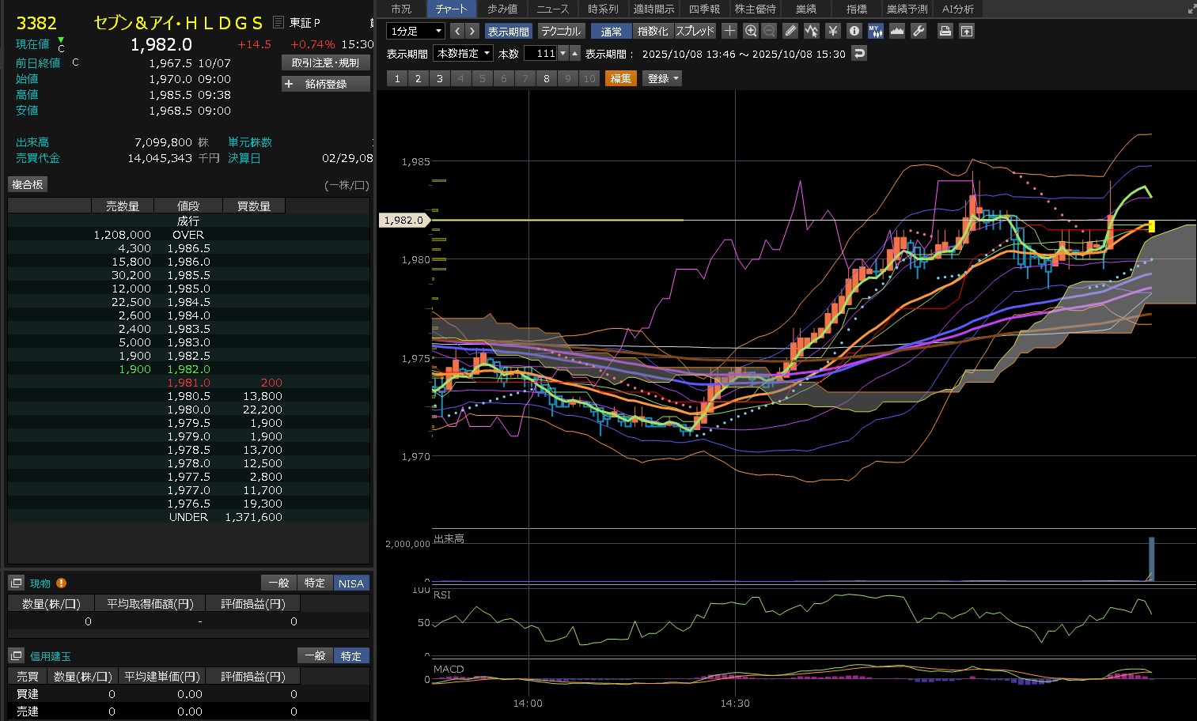Image resolution: width=1197 pixels, height=721 pixels.
Task: Click the 取引注意・規制 button
Action: point(326,62)
